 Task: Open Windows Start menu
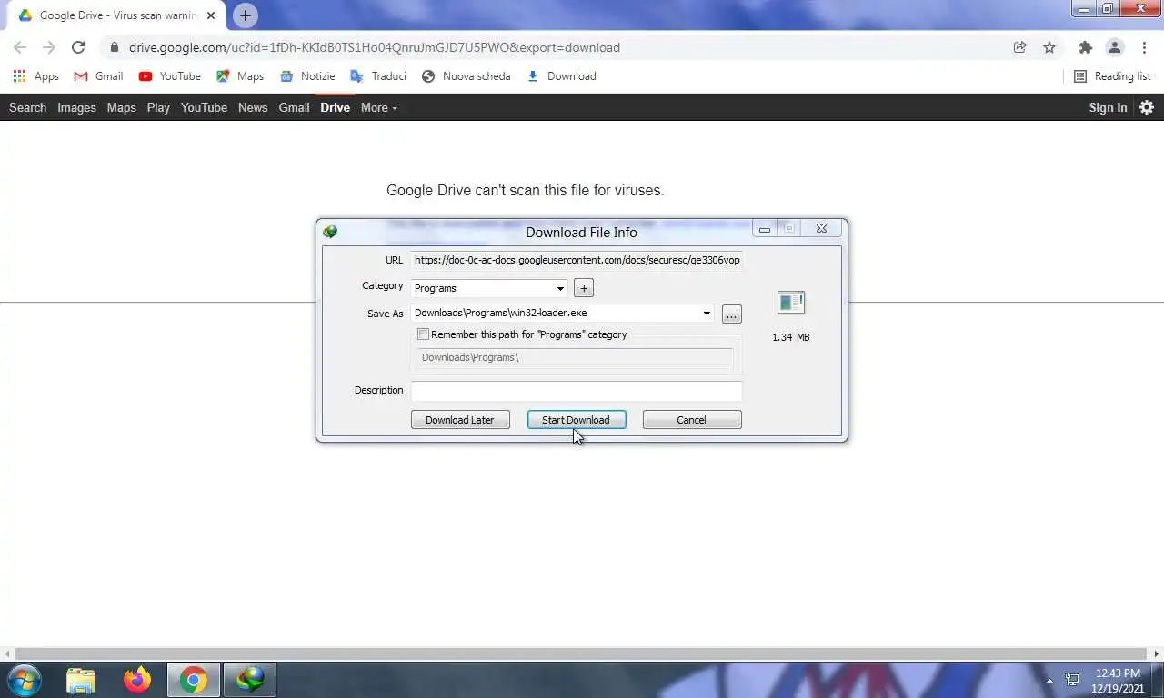point(24,679)
